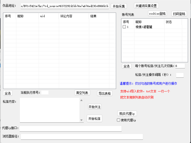Check the checkbox for account row 1
The image size is (191, 143).
click(124, 27)
